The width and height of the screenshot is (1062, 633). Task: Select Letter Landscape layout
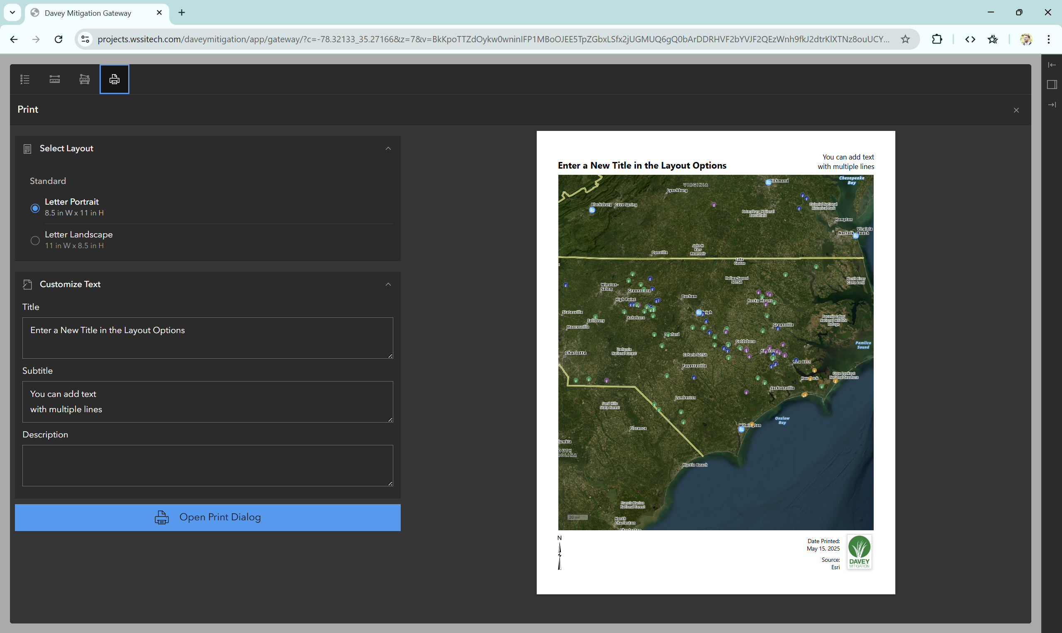35,241
